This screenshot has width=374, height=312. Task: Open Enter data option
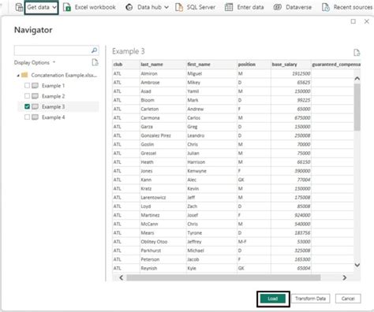(x=250, y=7)
